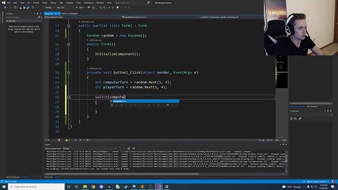Click Add to Source Control in status bar
Image resolution: width=338 pixels, height=190 pixels.
(316, 182)
